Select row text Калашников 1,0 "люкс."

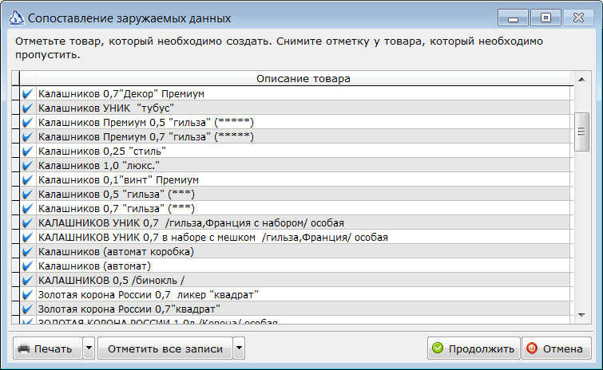pyautogui.click(x=99, y=165)
